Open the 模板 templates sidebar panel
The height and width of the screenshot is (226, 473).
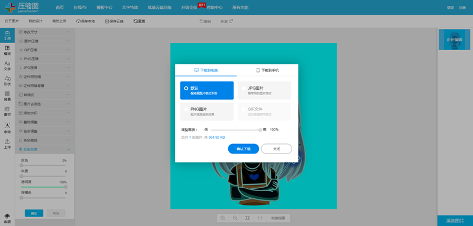pos(7,51)
